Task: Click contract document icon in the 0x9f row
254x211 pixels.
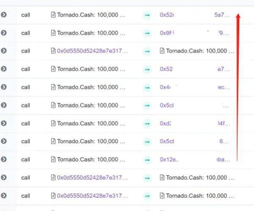Action: point(53,33)
